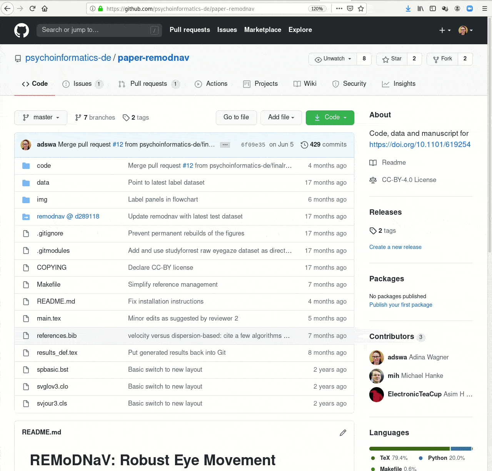Click the Create a new release link
The width and height of the screenshot is (492, 471).
tap(395, 247)
